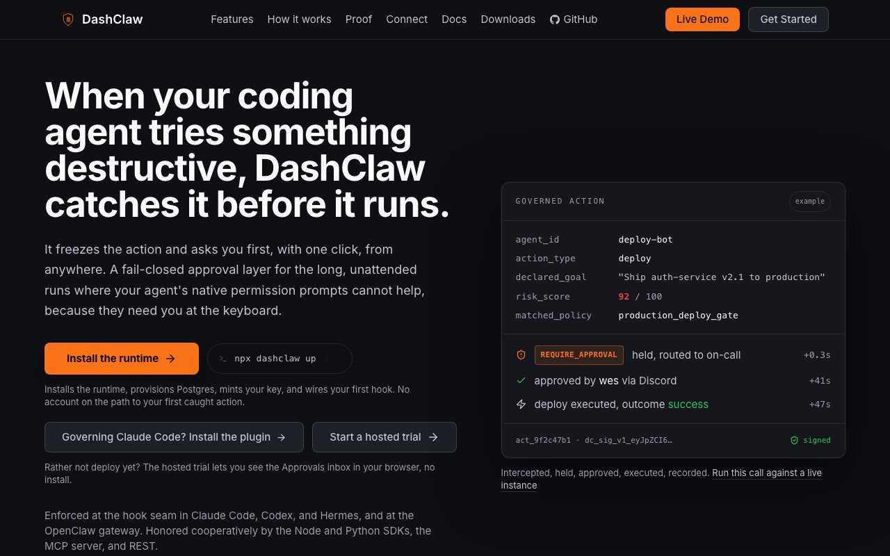Click the dc_sig_v1 signature string

tap(629, 440)
